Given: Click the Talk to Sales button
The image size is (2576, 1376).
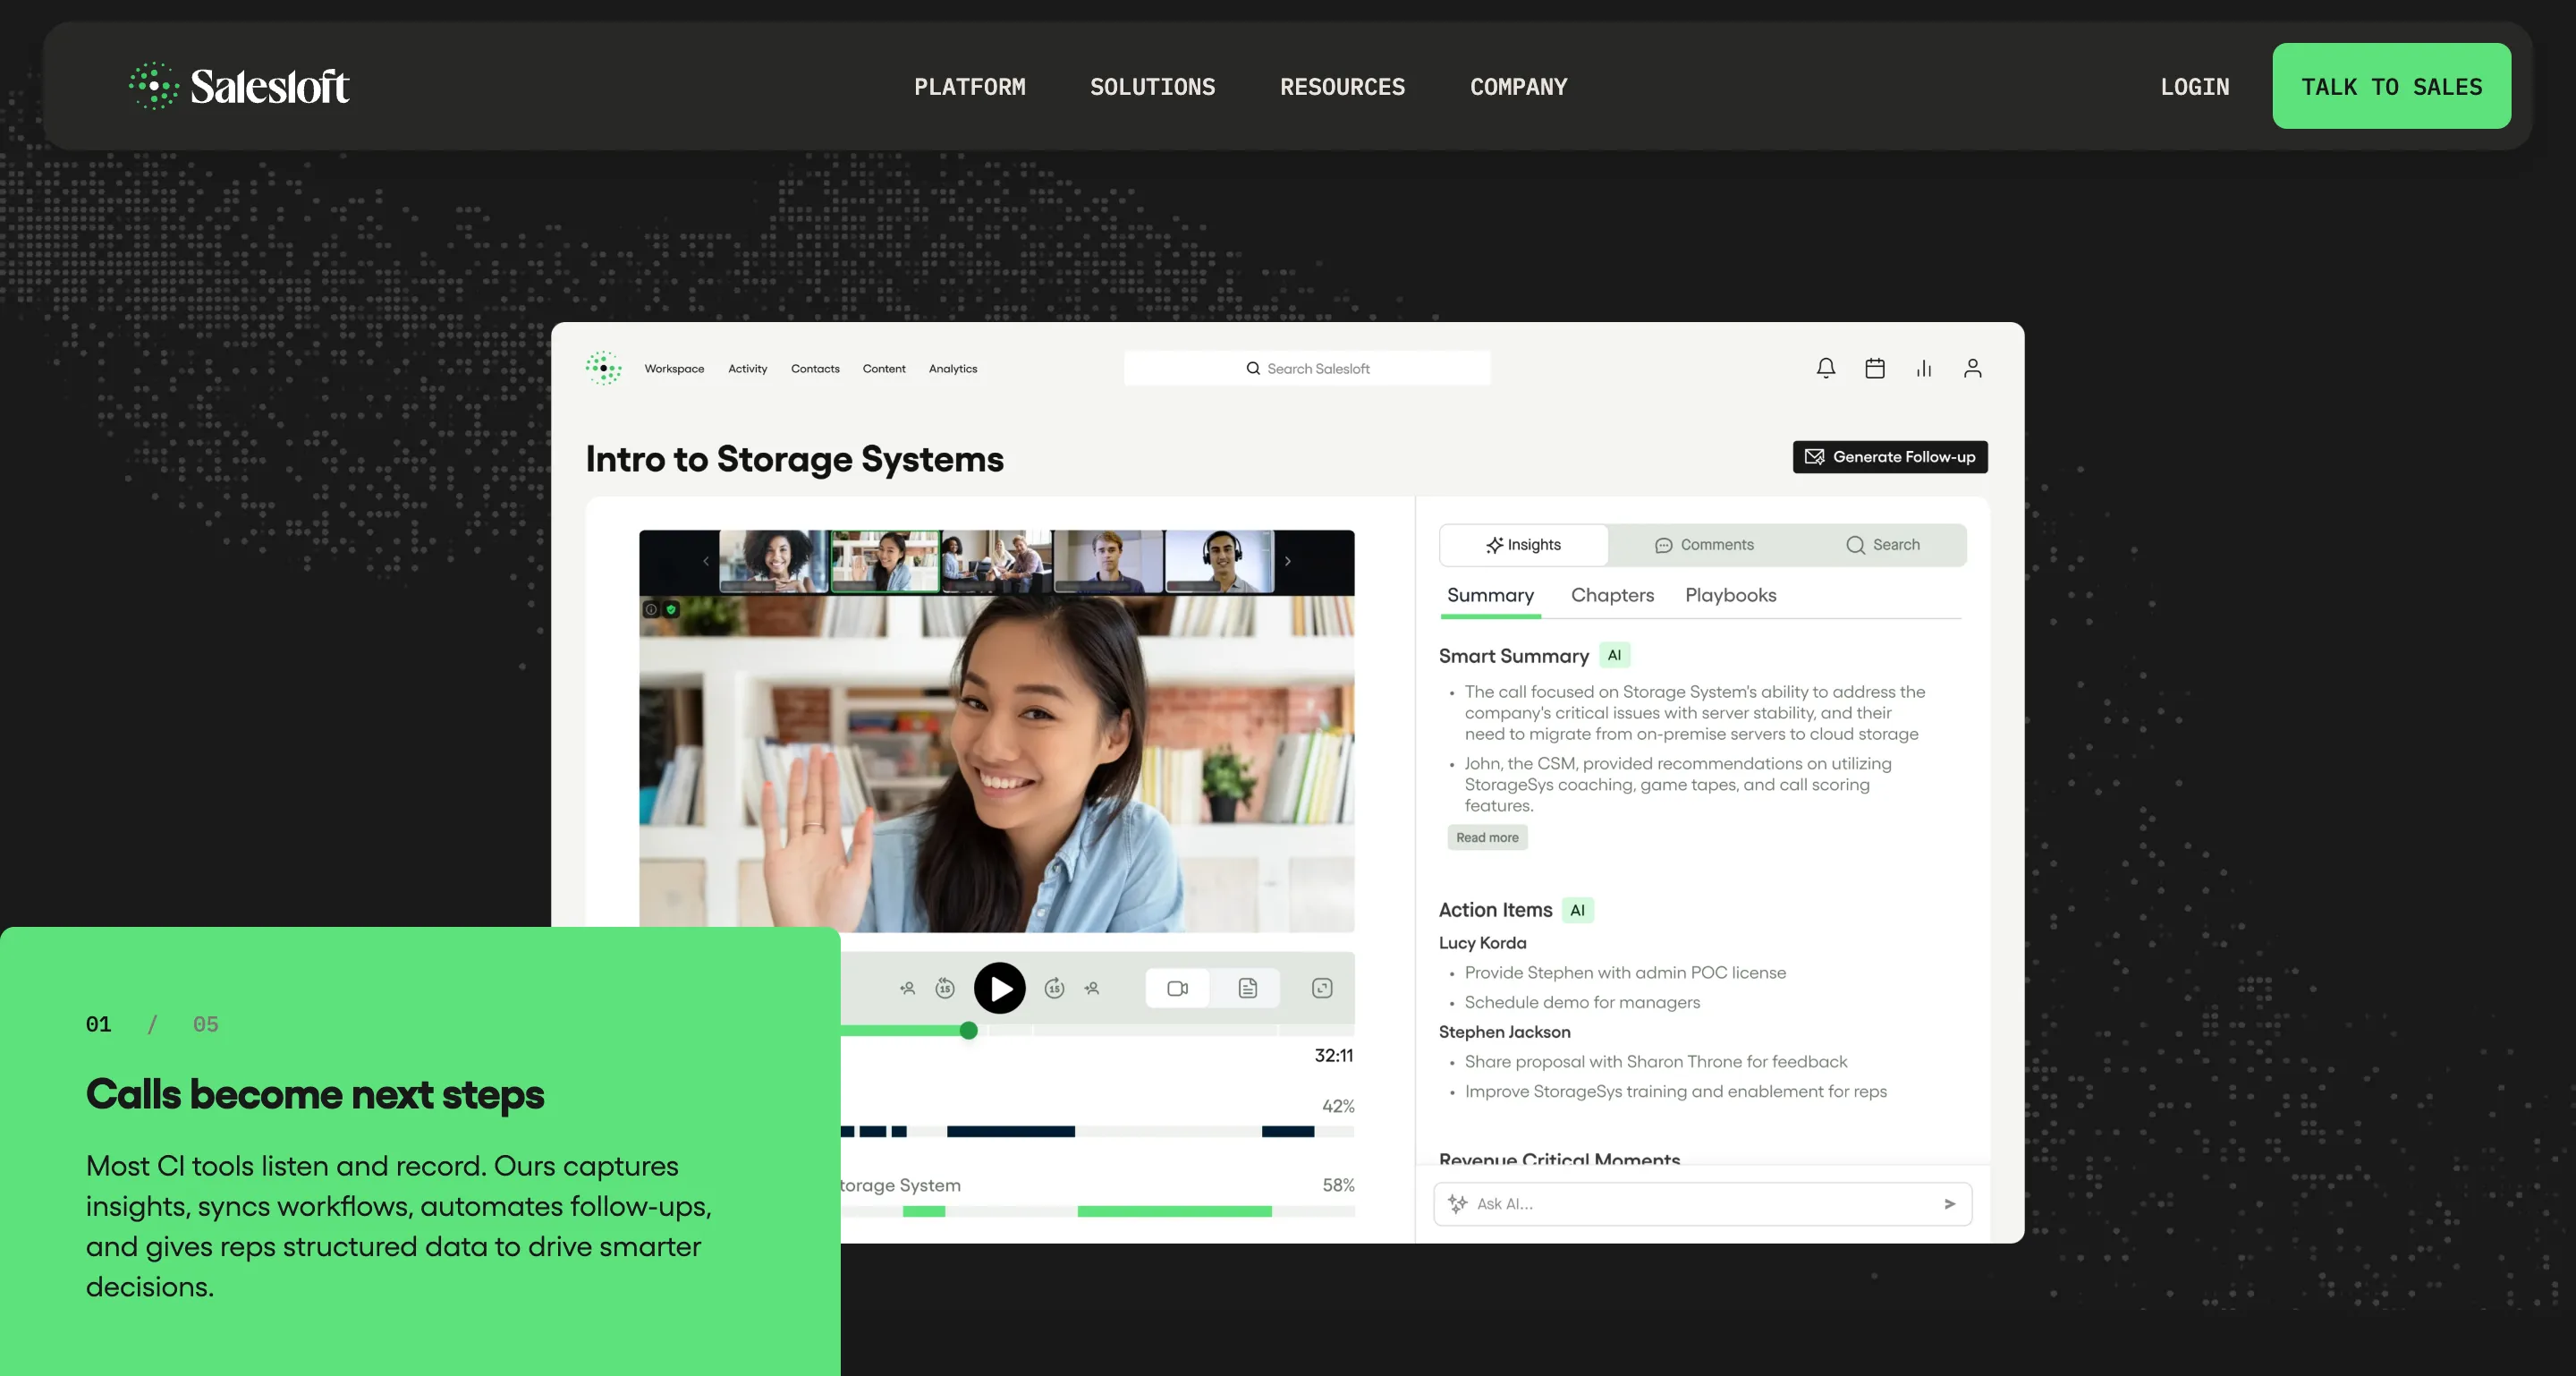Looking at the screenshot, I should point(2391,86).
